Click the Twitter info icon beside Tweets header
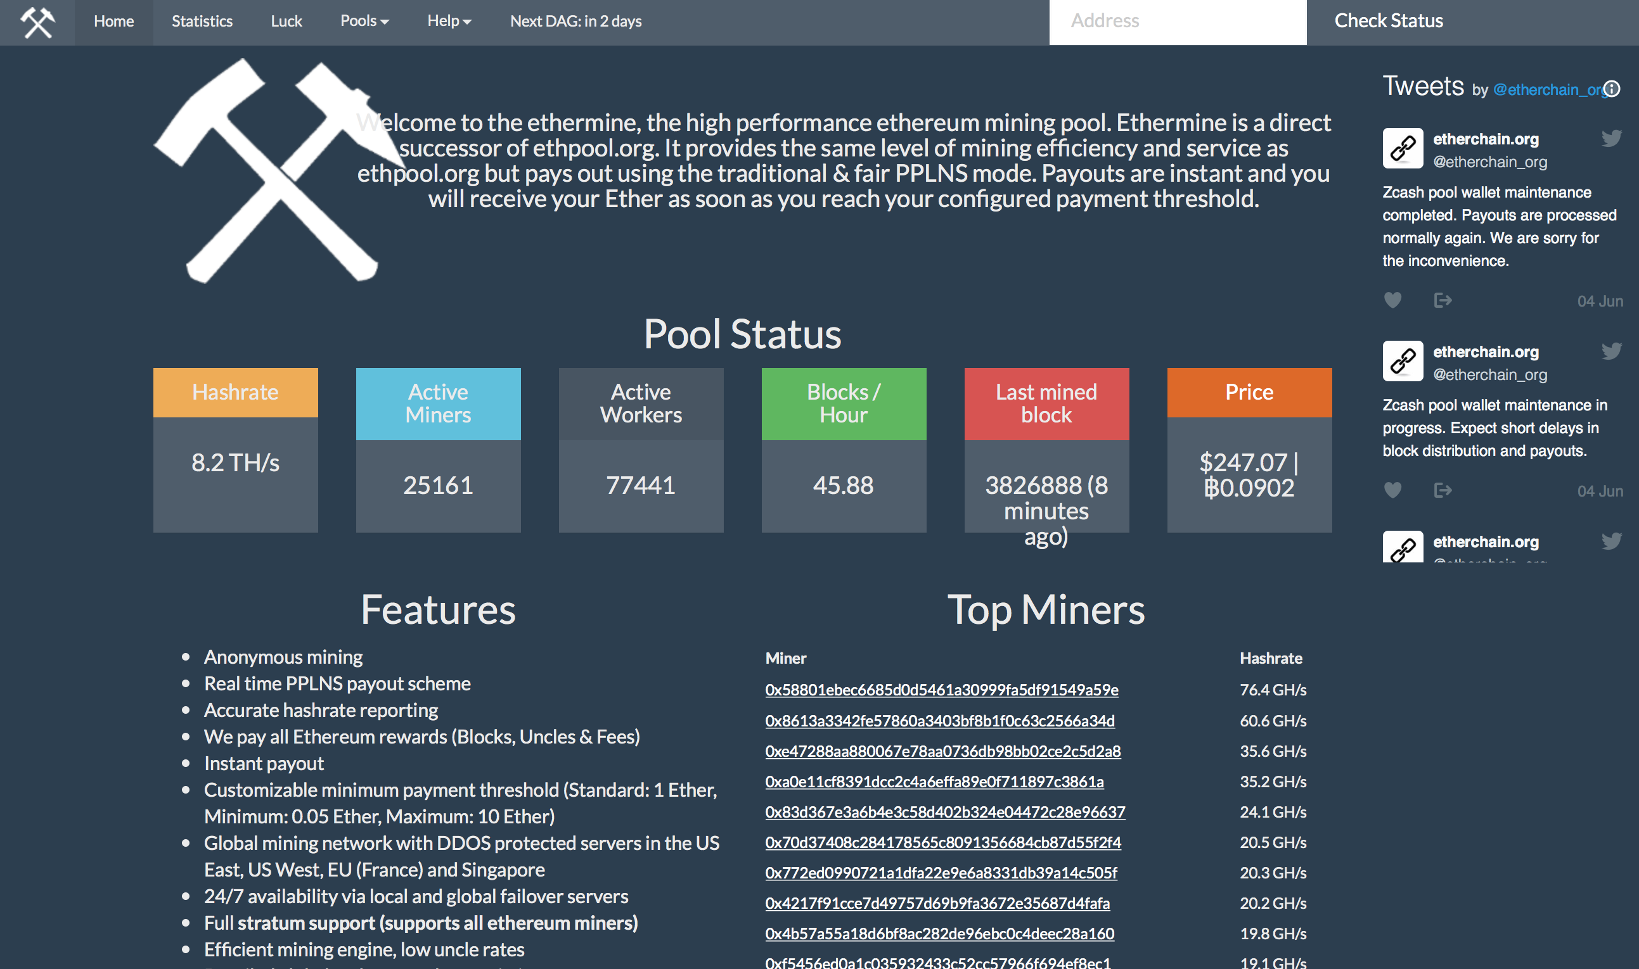The height and width of the screenshot is (969, 1639). coord(1612,89)
